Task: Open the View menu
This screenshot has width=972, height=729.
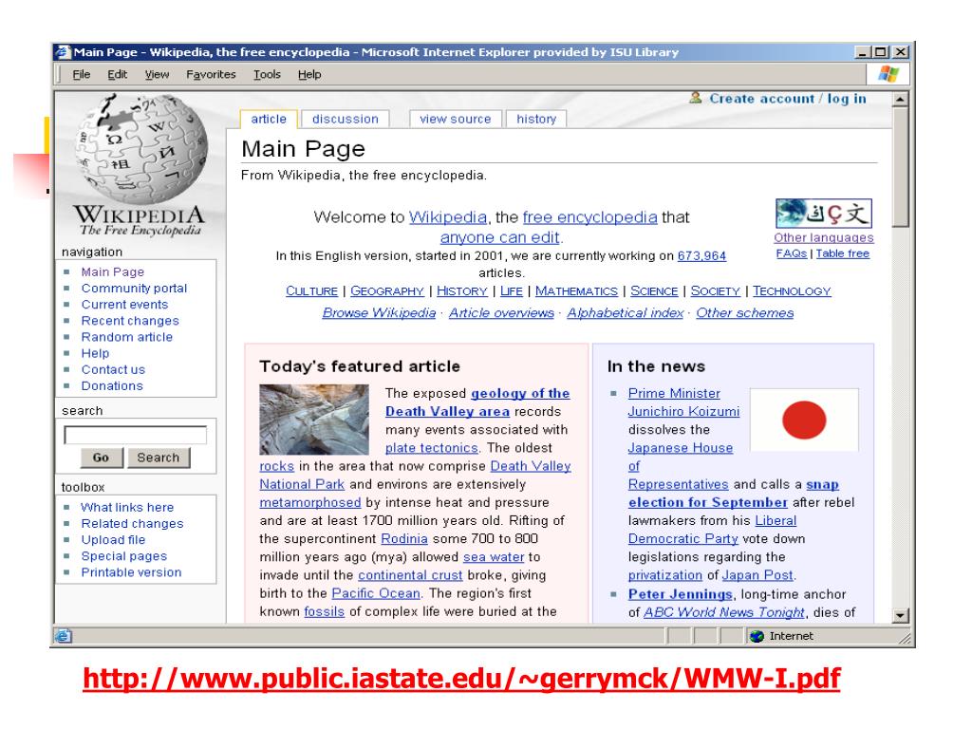Action: tap(157, 74)
